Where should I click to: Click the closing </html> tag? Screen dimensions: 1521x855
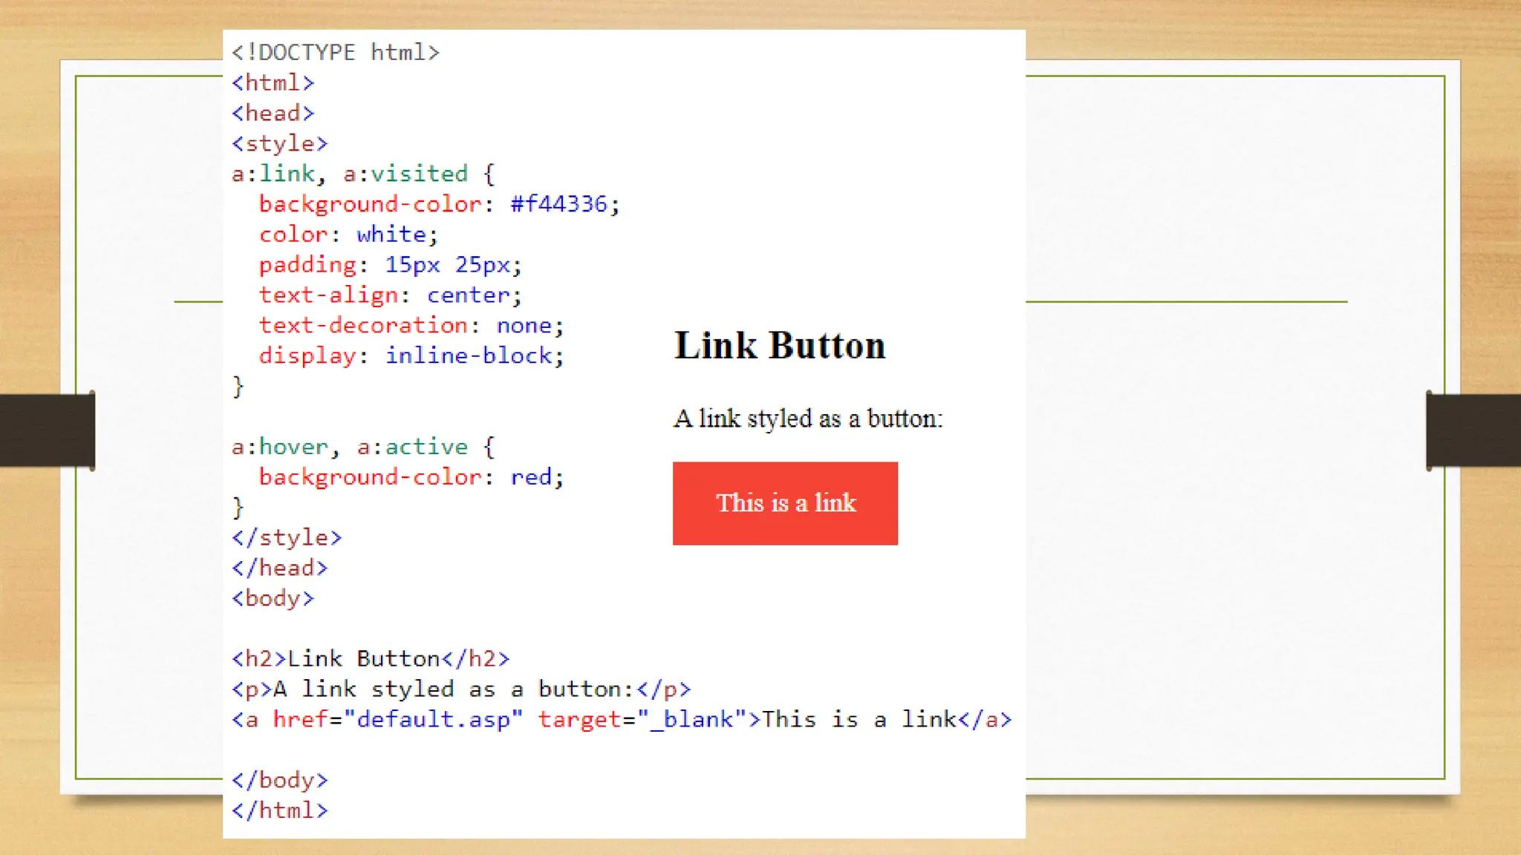pos(279,810)
